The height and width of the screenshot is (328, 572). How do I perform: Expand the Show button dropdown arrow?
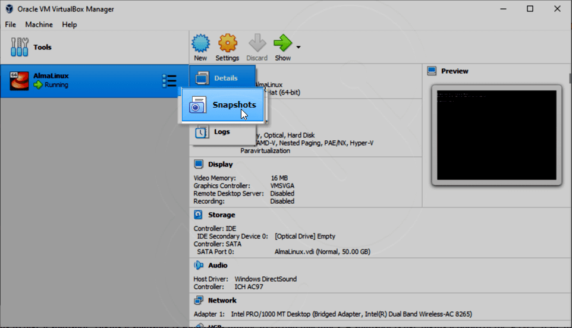298,47
